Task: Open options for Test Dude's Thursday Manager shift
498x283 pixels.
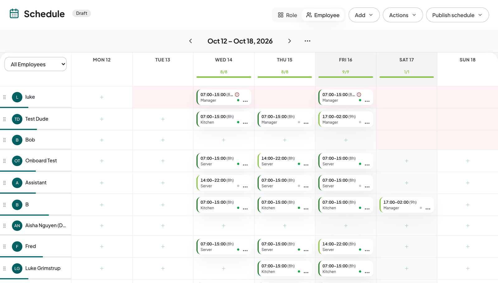Action: (306, 123)
